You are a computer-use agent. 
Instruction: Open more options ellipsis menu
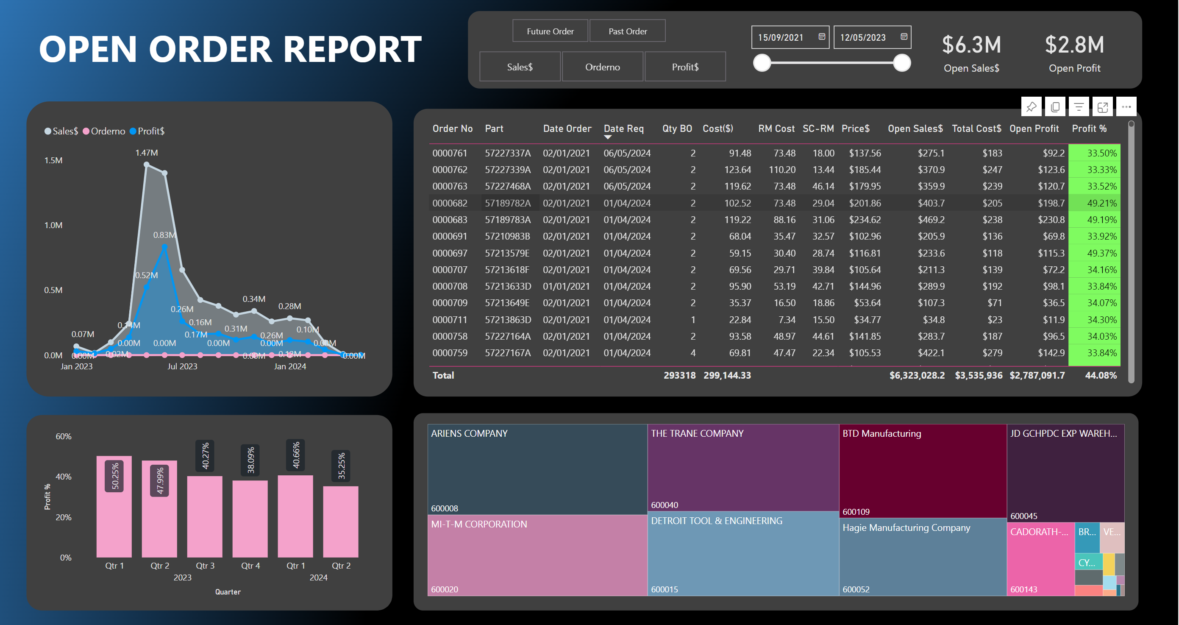1126,107
